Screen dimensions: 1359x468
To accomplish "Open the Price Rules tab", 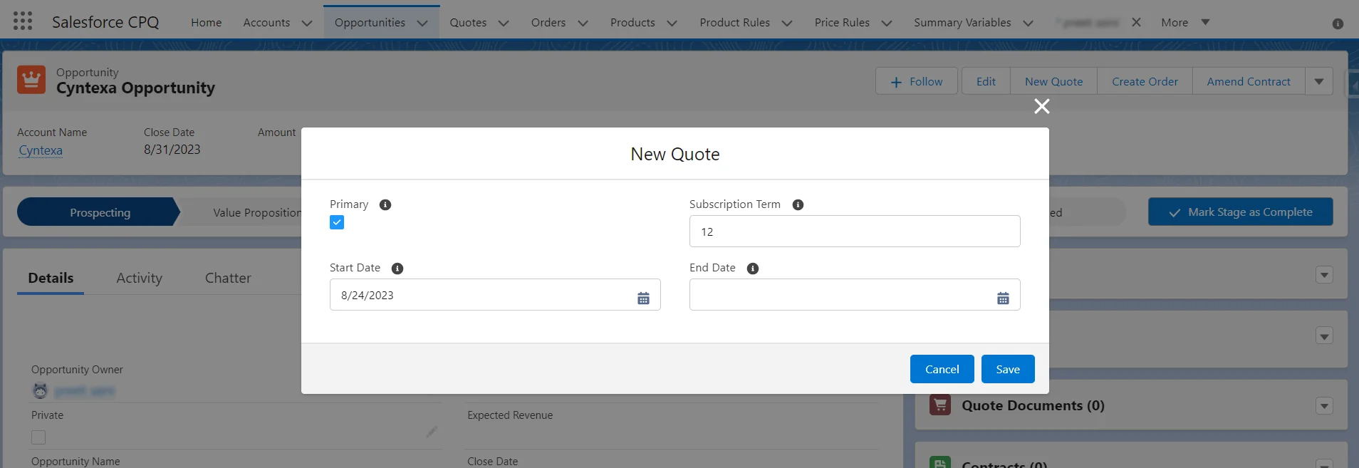I will click(842, 22).
